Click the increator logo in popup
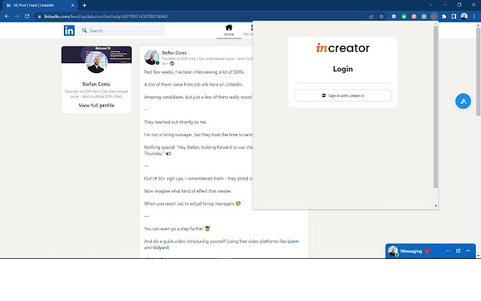This screenshot has height=301, width=481. point(343,48)
